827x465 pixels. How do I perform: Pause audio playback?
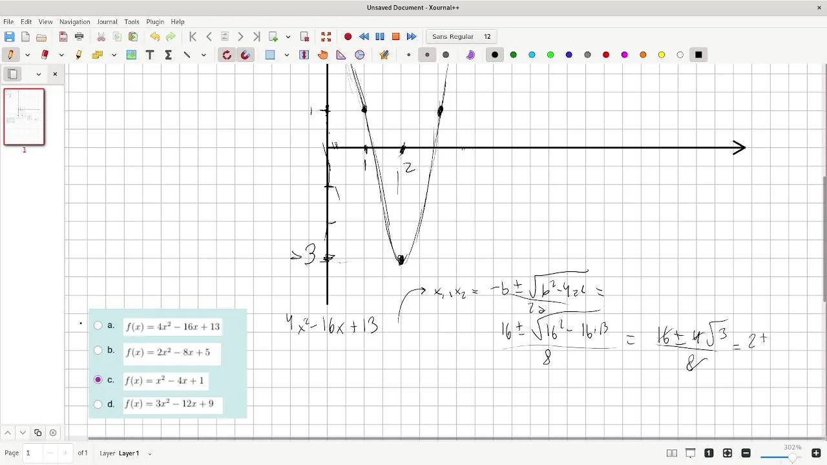(380, 37)
